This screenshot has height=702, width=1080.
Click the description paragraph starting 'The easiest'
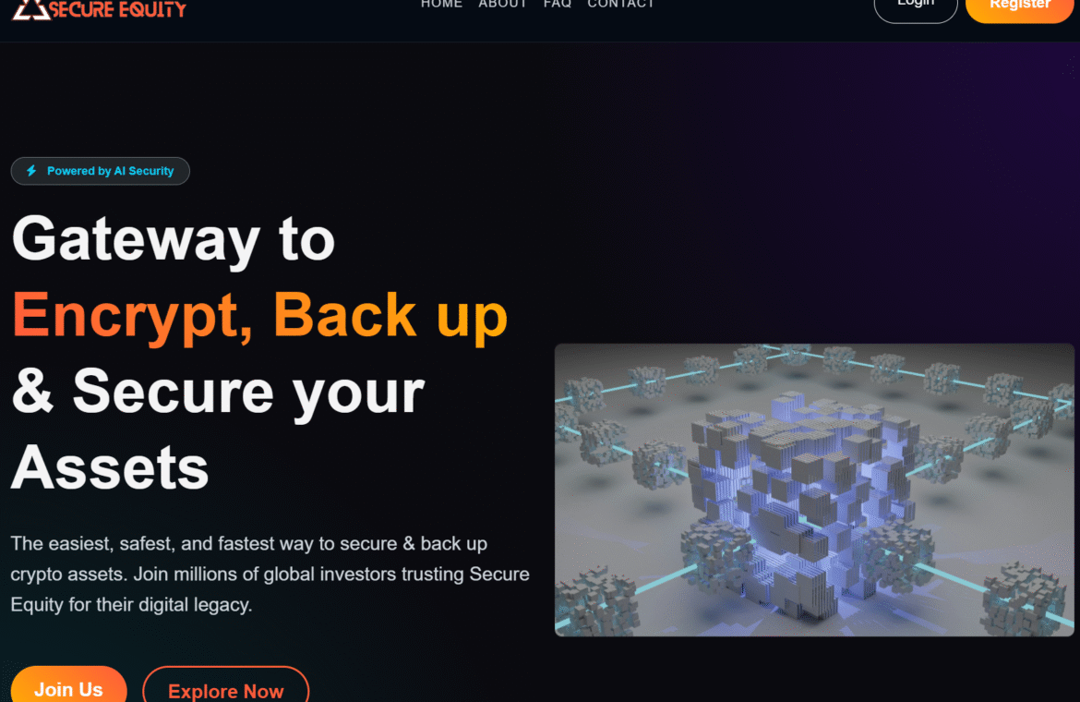tap(270, 574)
